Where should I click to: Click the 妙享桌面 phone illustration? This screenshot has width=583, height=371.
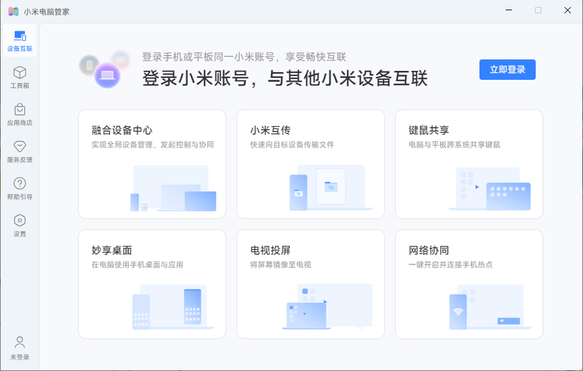173,307
